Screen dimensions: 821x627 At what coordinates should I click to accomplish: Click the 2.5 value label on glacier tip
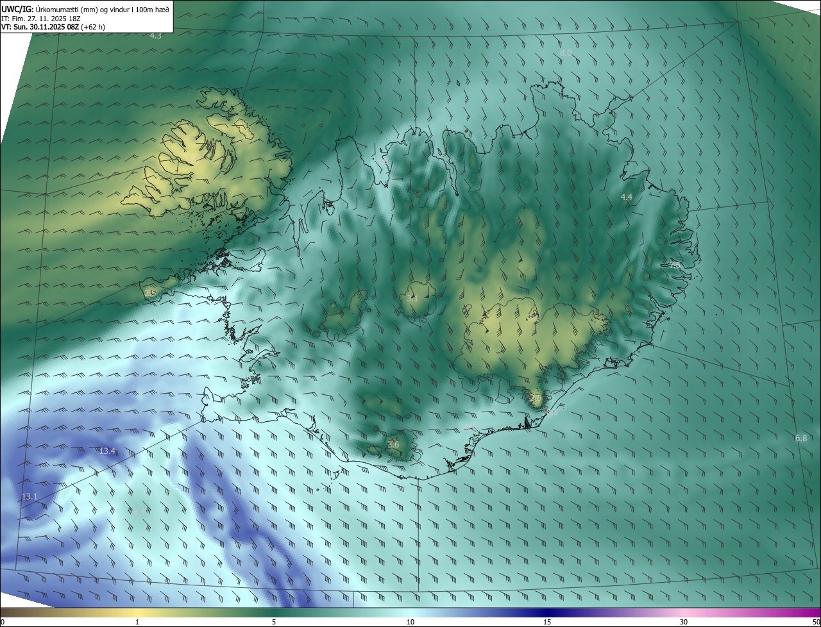pyautogui.click(x=536, y=399)
